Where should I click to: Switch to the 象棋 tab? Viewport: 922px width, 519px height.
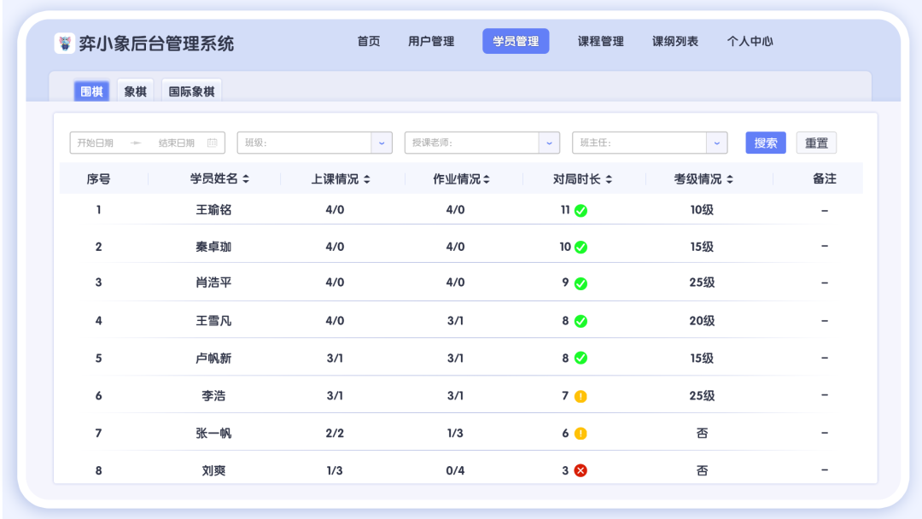click(x=135, y=91)
